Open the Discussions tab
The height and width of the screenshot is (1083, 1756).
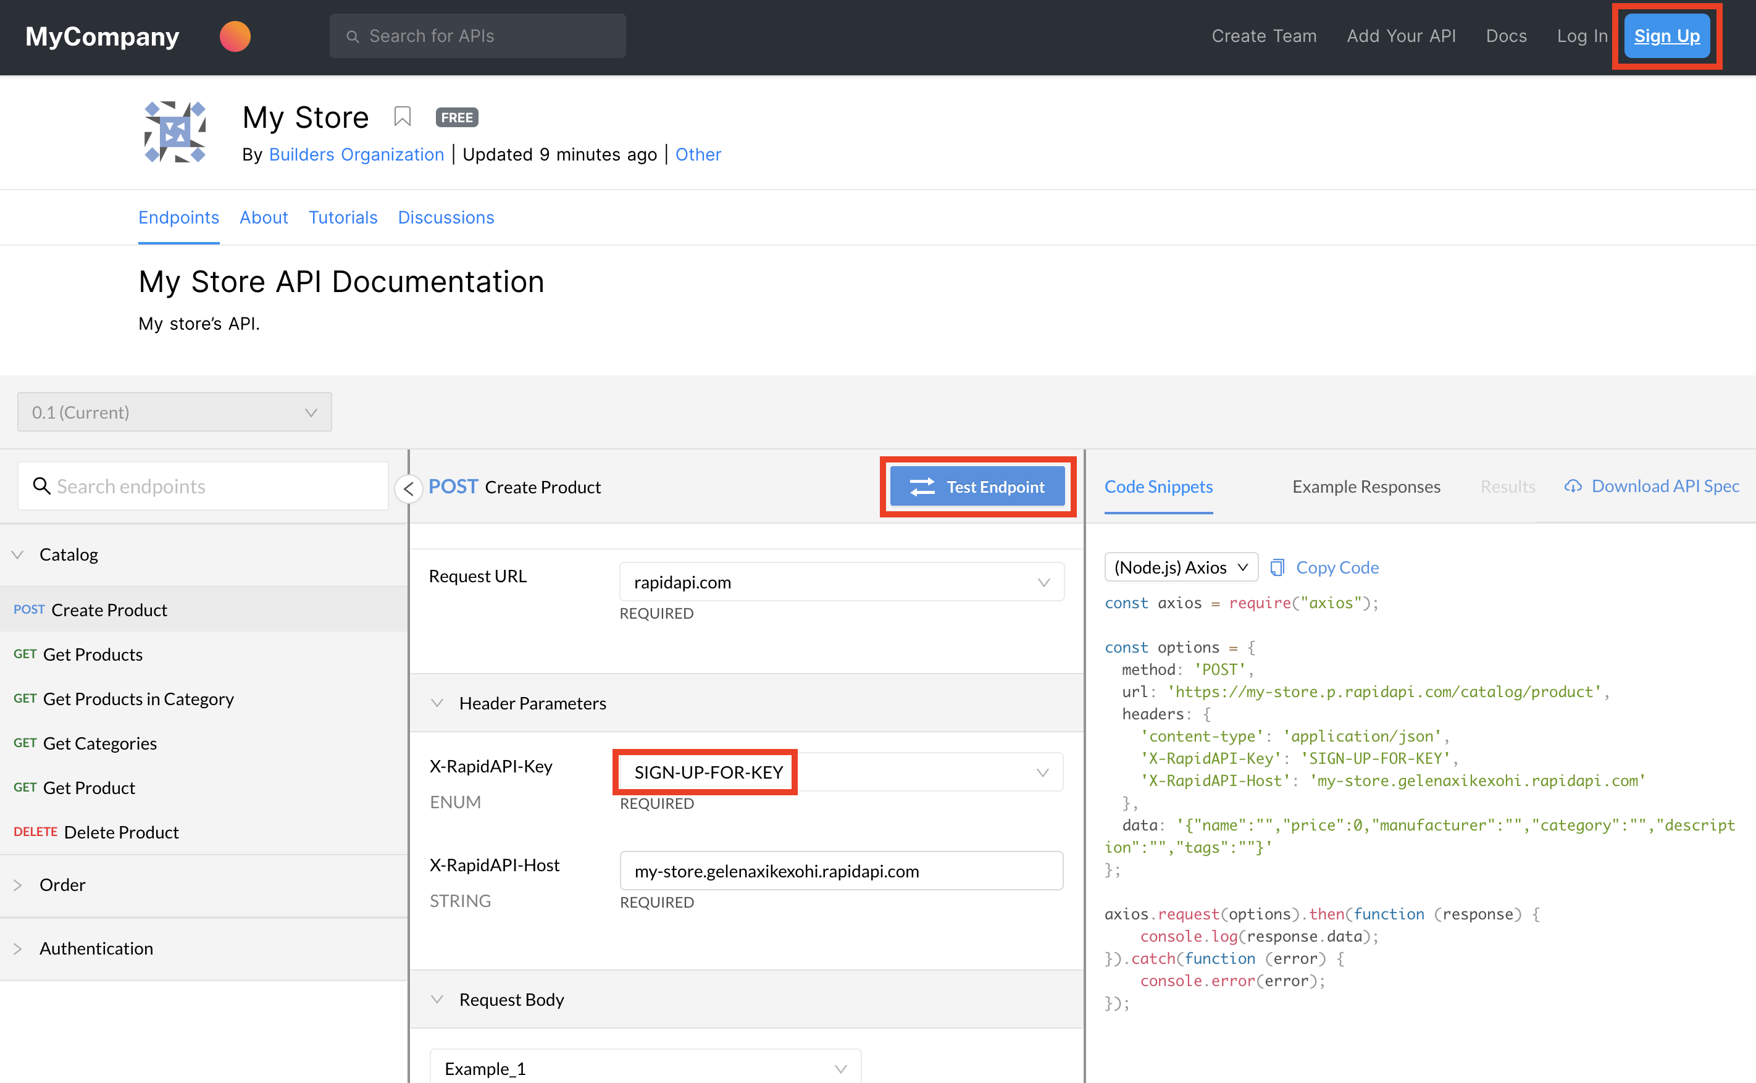446,217
